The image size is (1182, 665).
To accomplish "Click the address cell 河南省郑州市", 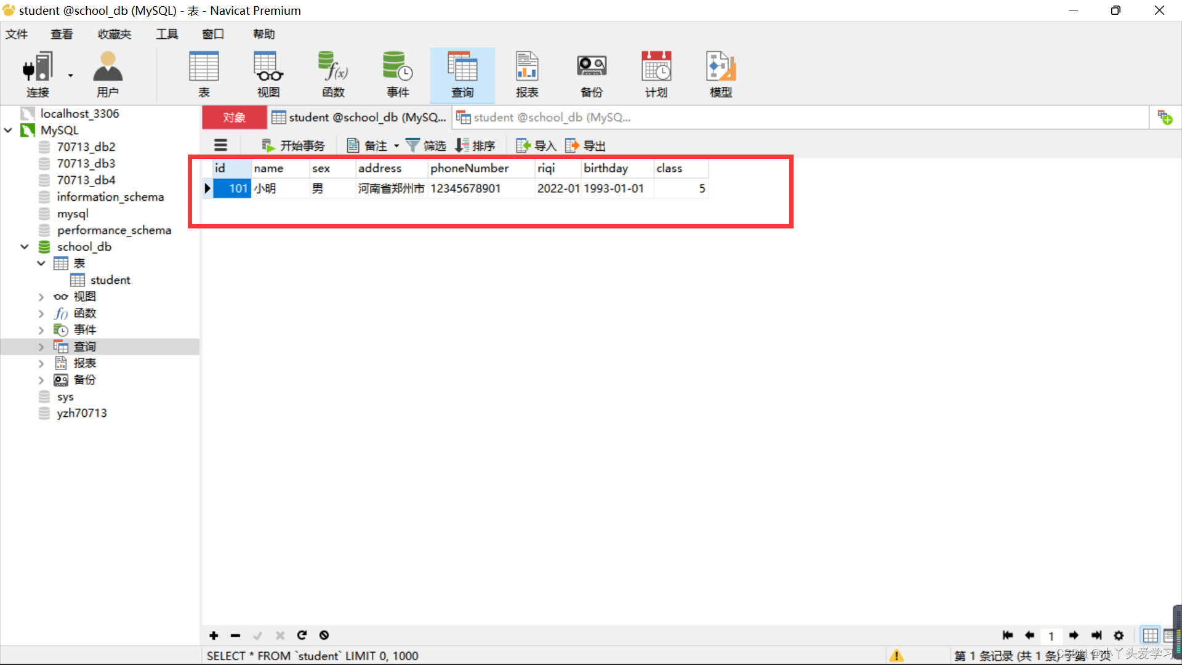I will (x=392, y=188).
